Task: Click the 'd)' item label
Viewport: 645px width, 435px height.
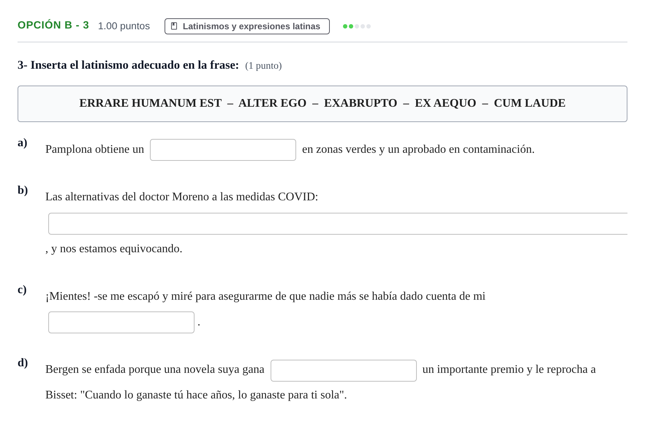Action: (x=23, y=363)
